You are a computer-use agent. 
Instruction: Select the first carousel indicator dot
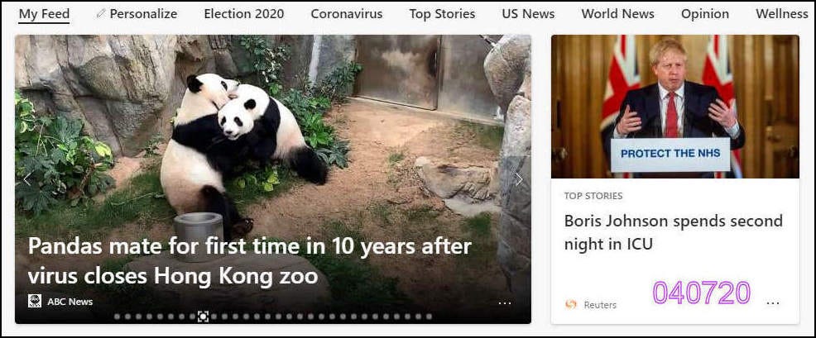pos(117,317)
